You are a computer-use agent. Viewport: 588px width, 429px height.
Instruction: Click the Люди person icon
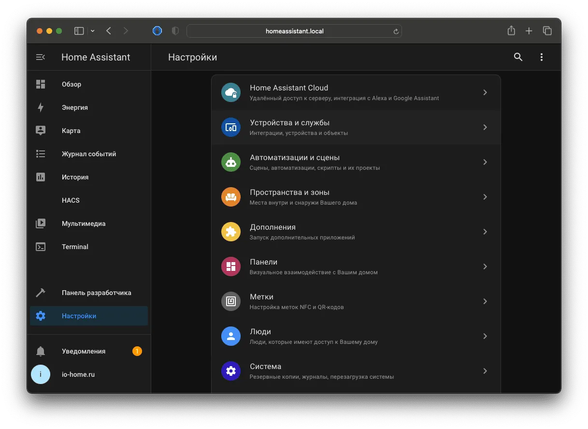[231, 336]
